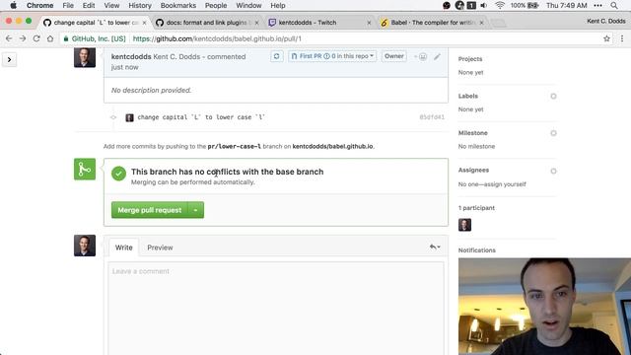Screen dimensions: 631x355
Task: Click the refresh icon in comment header
Action: tap(276, 56)
